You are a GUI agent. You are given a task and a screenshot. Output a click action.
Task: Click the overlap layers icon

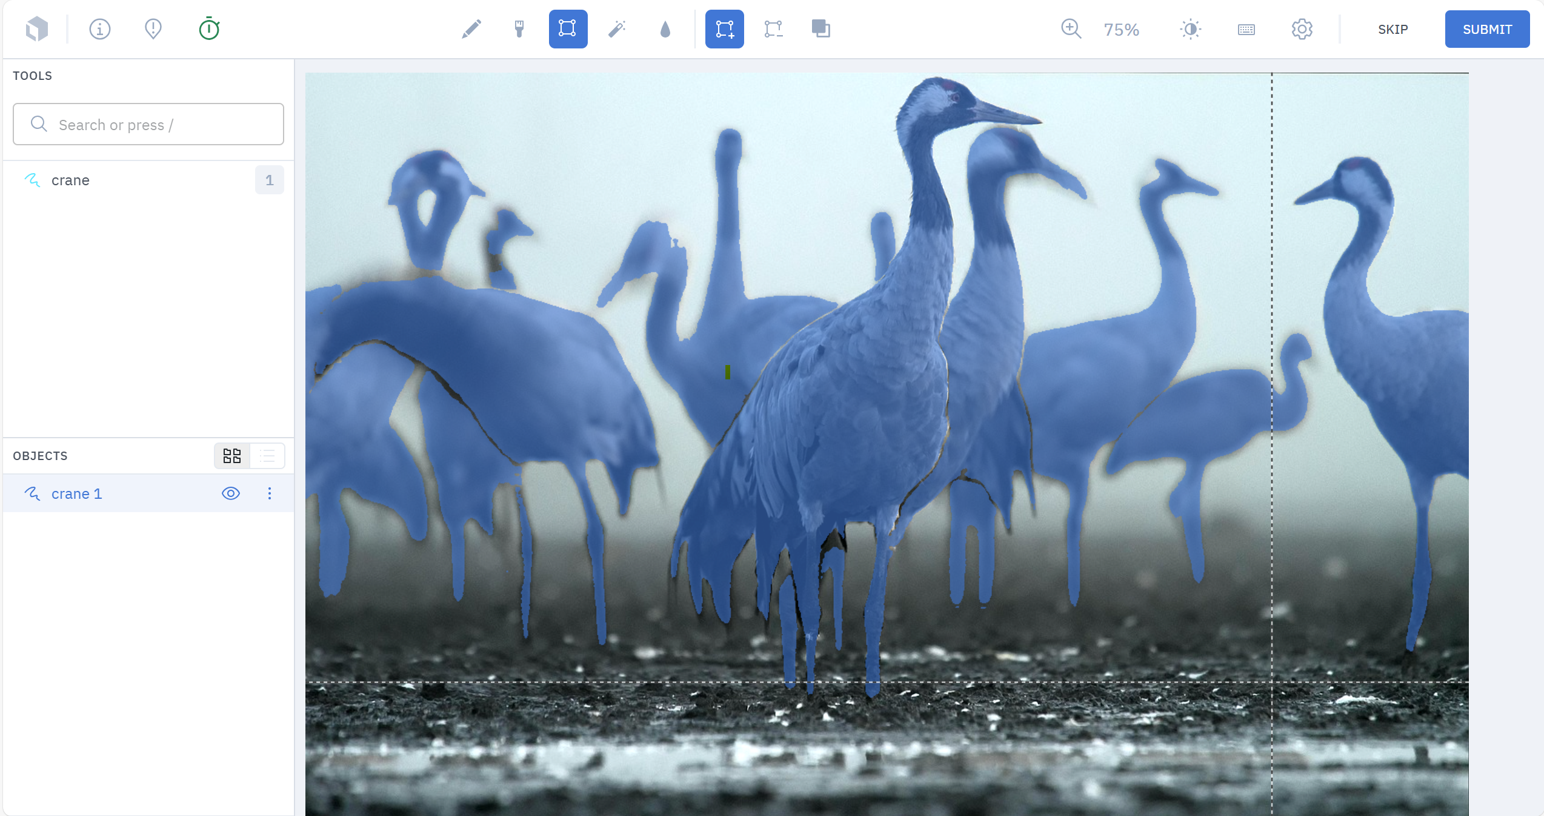820,29
